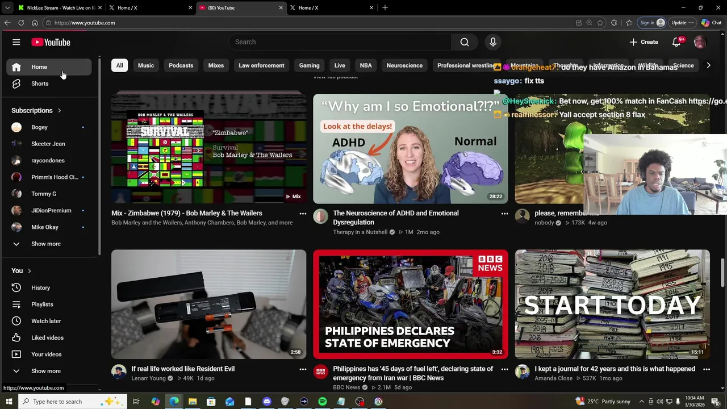The height and width of the screenshot is (409, 727).
Task: Go to browser home page
Action: tap(35, 23)
